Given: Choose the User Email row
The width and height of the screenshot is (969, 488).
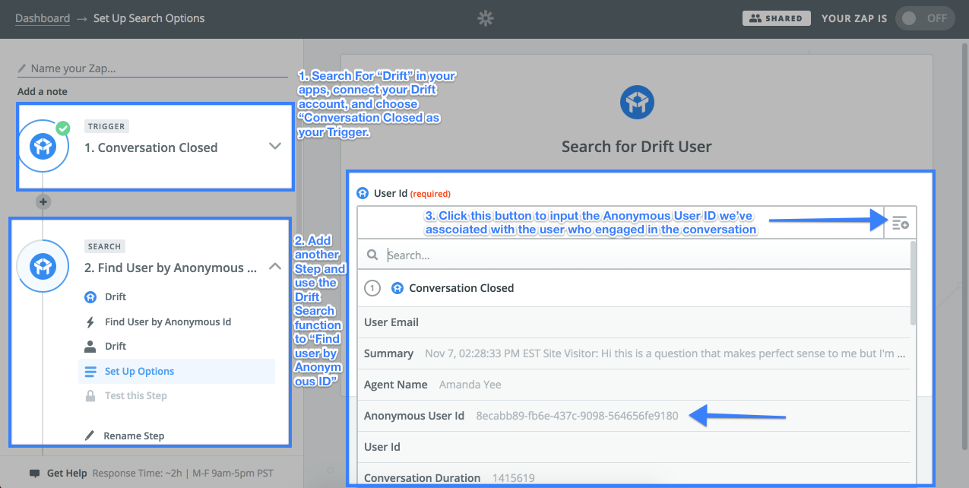Looking at the screenshot, I should tap(635, 322).
